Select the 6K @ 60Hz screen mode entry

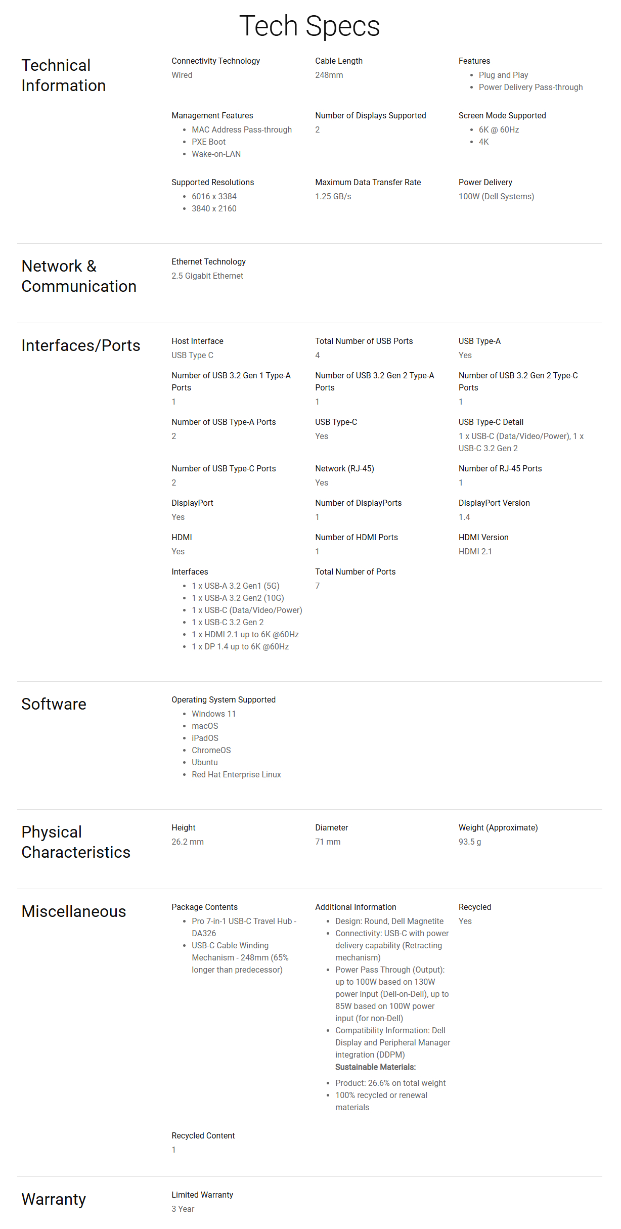click(499, 129)
